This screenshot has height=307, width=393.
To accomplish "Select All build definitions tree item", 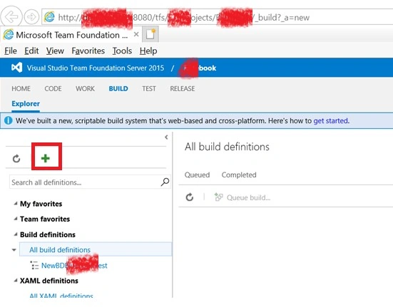I will [96, 249].
